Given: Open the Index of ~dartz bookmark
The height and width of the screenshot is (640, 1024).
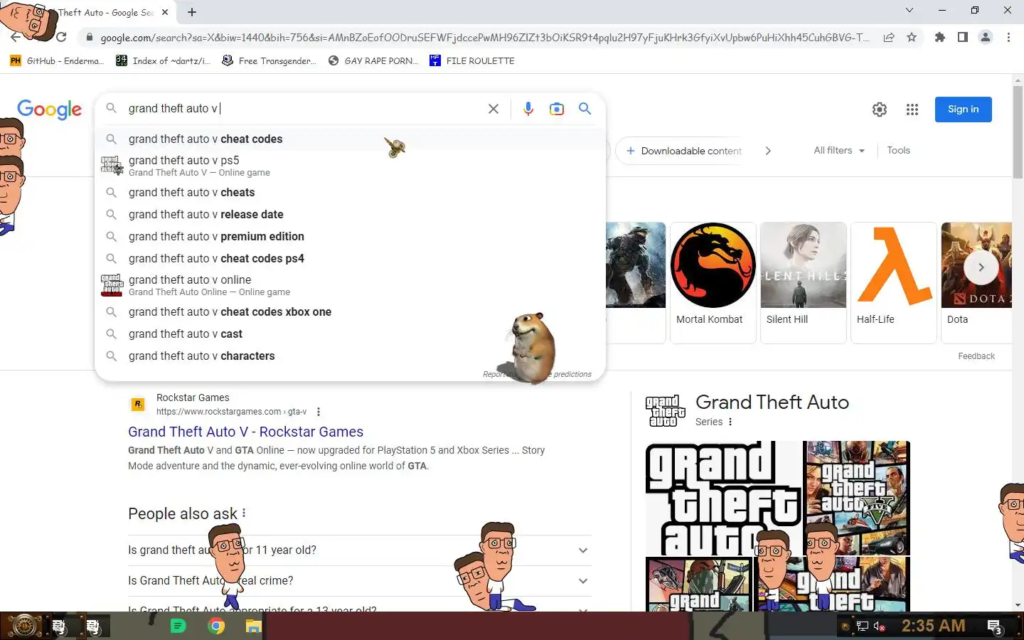Looking at the screenshot, I should [x=164, y=60].
